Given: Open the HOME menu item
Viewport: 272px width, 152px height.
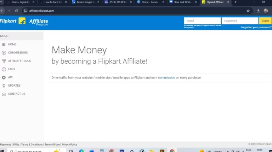Looking at the screenshot, I should 12,44.
